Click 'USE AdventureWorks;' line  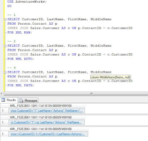click(27, 1)
